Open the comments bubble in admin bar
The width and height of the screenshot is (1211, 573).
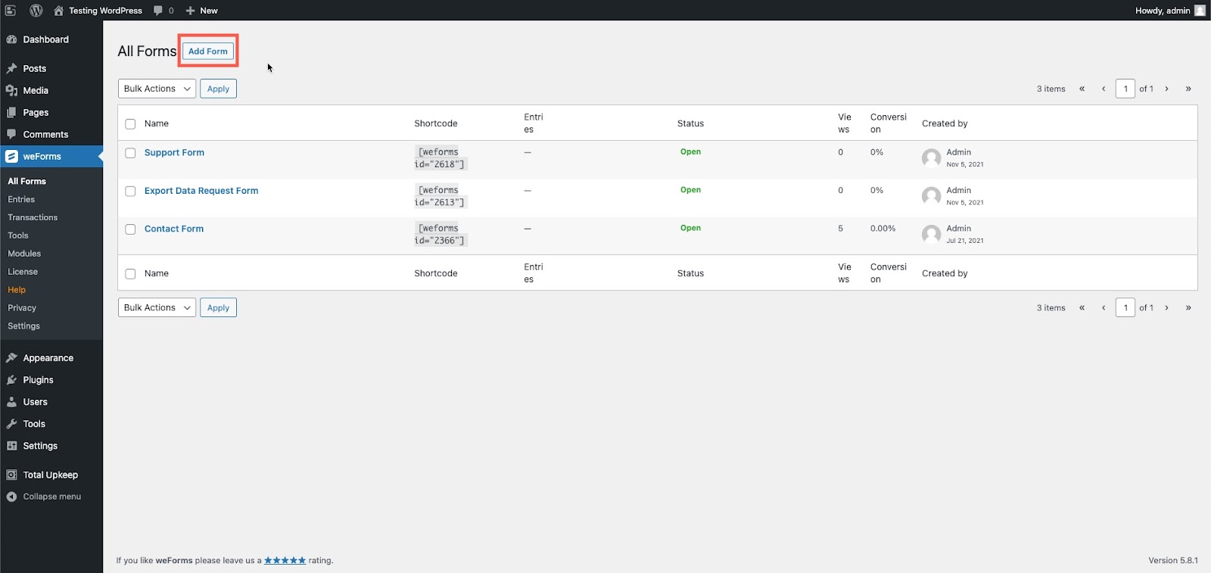158,11
